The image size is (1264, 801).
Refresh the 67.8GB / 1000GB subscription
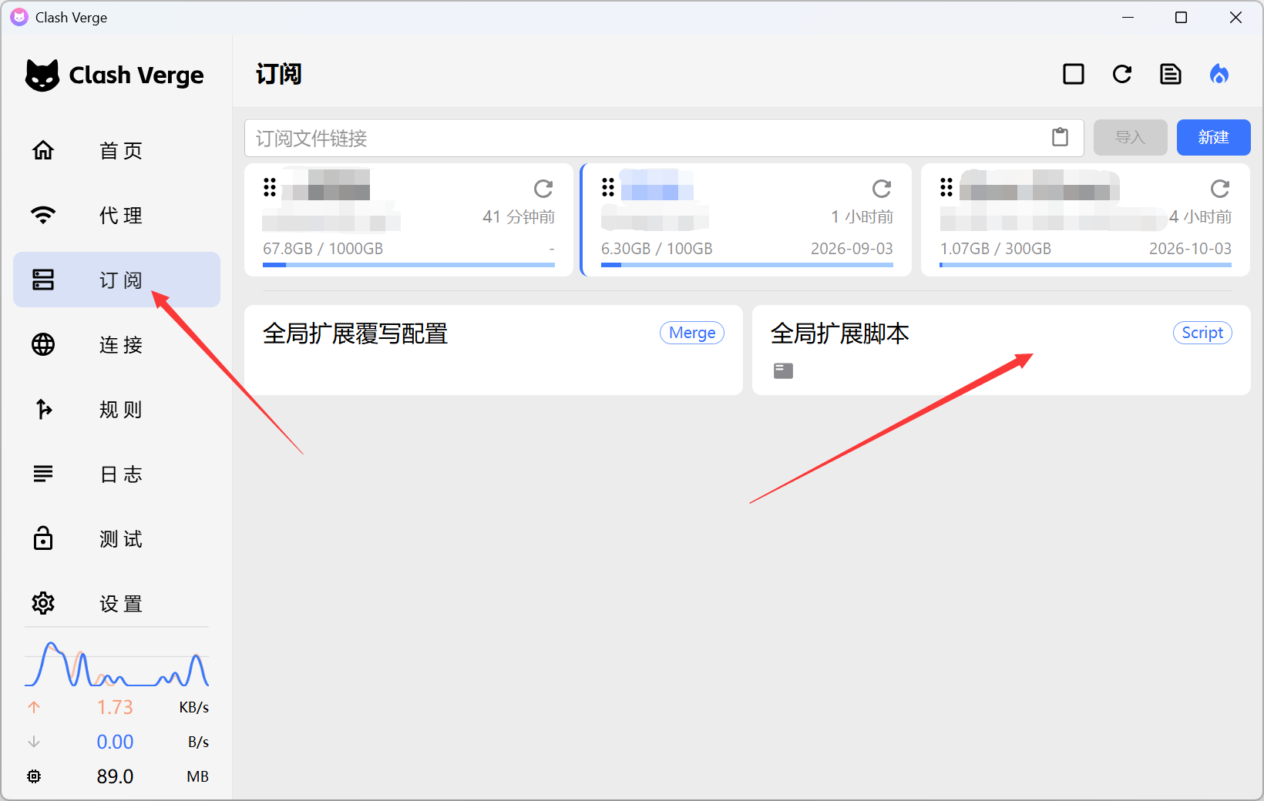click(543, 189)
